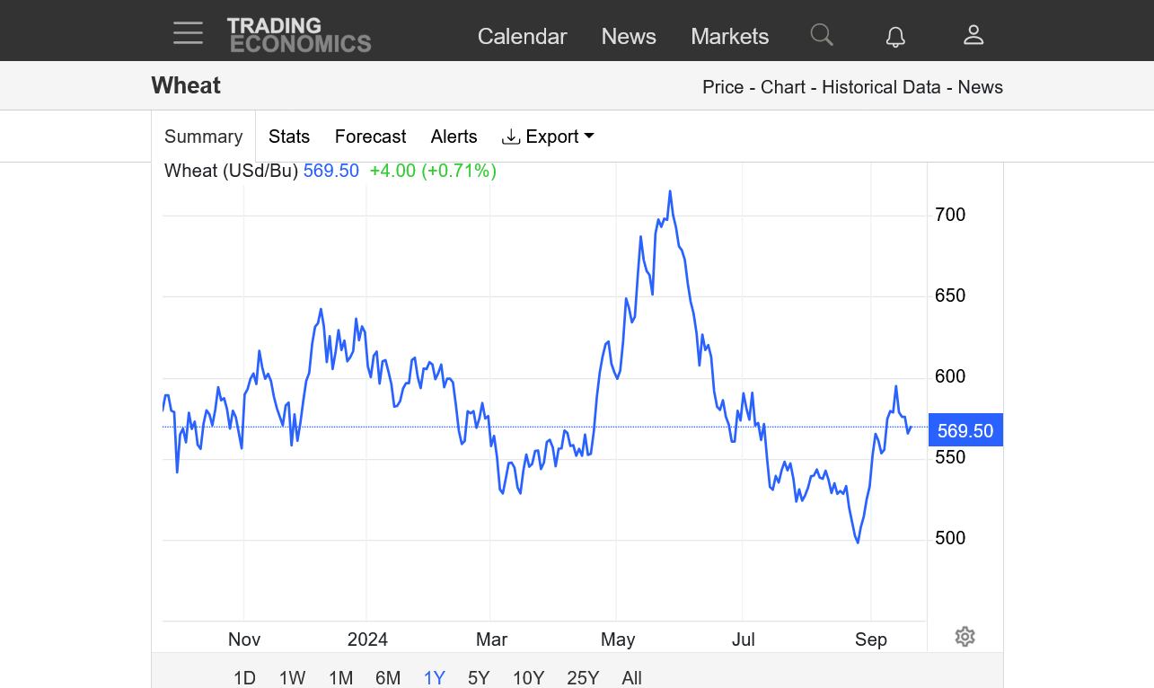The width and height of the screenshot is (1154, 688).
Task: Switch to the Summary tab
Action: pos(204,137)
